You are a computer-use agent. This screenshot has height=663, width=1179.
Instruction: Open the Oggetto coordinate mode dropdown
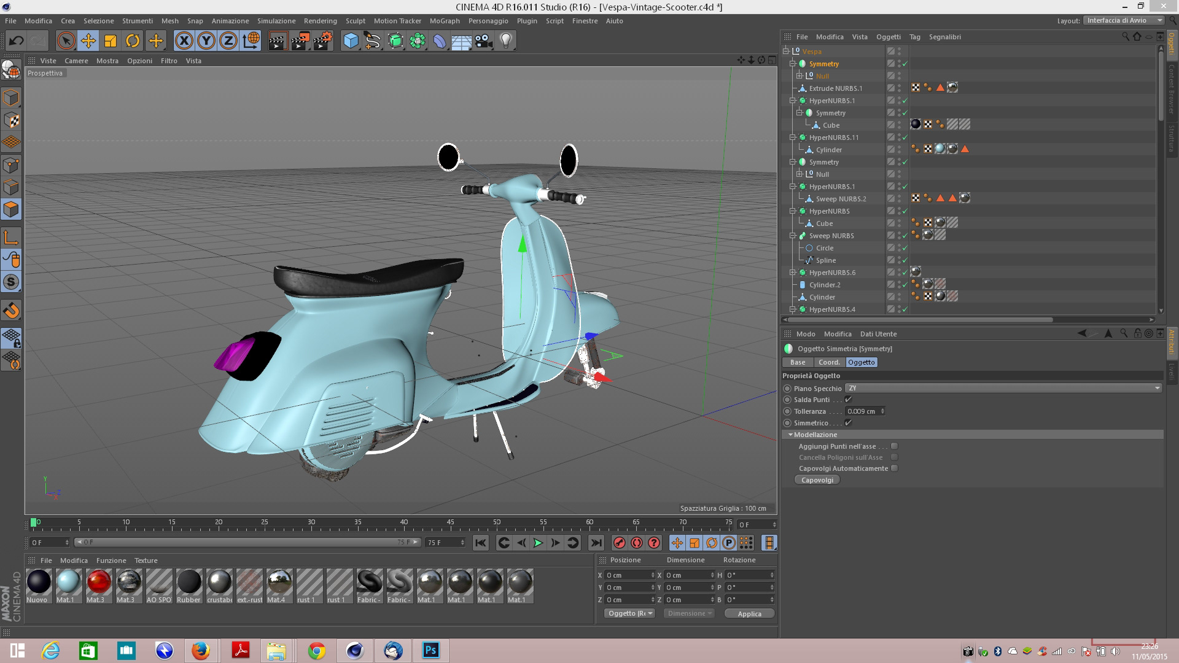pos(630,613)
